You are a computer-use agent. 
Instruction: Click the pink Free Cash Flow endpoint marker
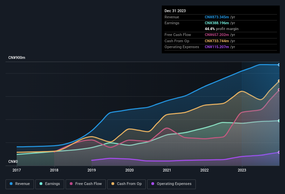point(279,90)
